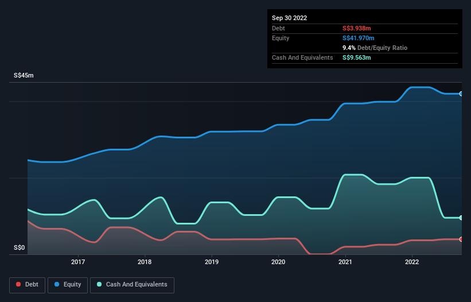The image size is (471, 302).
Task: Click the Equity label in tooltip
Action: tap(281, 38)
